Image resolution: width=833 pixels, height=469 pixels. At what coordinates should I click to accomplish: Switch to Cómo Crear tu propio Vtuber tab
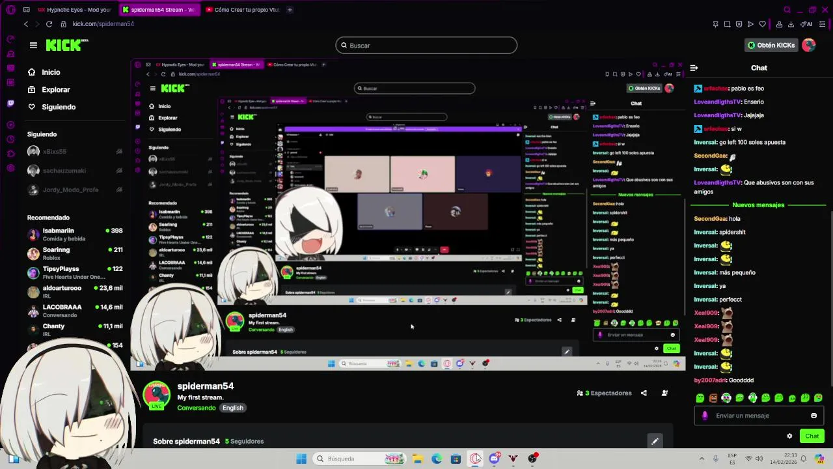click(x=242, y=10)
